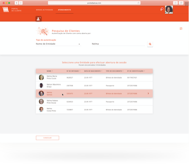Screen dimensions: 189x164
Task: Sort by the Nome column header
Action: coord(50,71)
